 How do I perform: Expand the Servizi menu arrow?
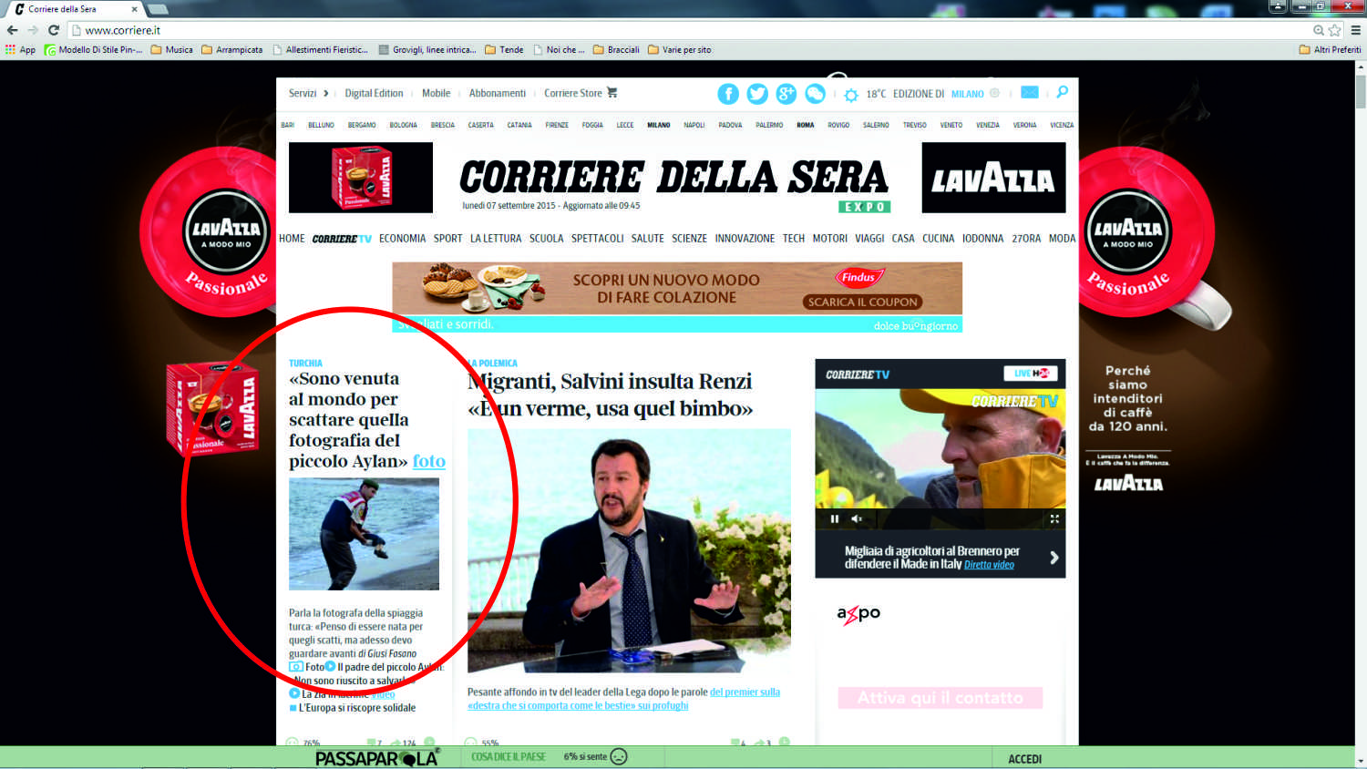pyautogui.click(x=325, y=93)
